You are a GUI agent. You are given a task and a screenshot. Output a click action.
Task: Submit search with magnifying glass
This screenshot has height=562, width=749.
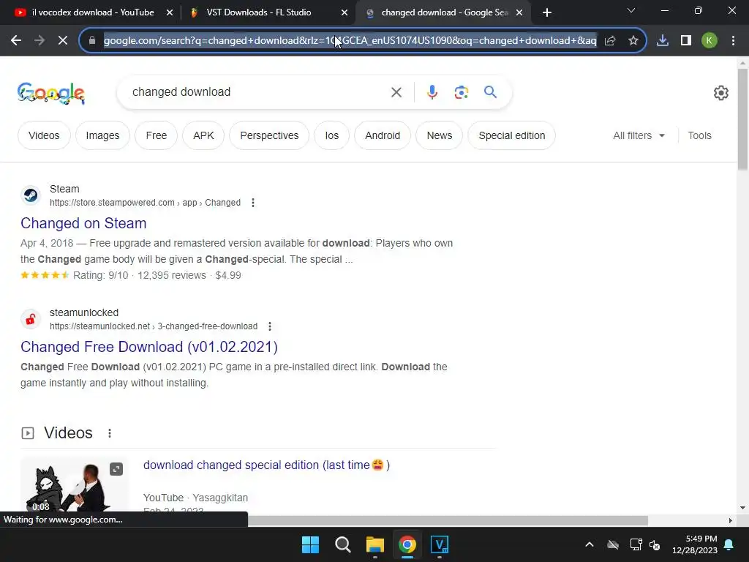(x=491, y=91)
